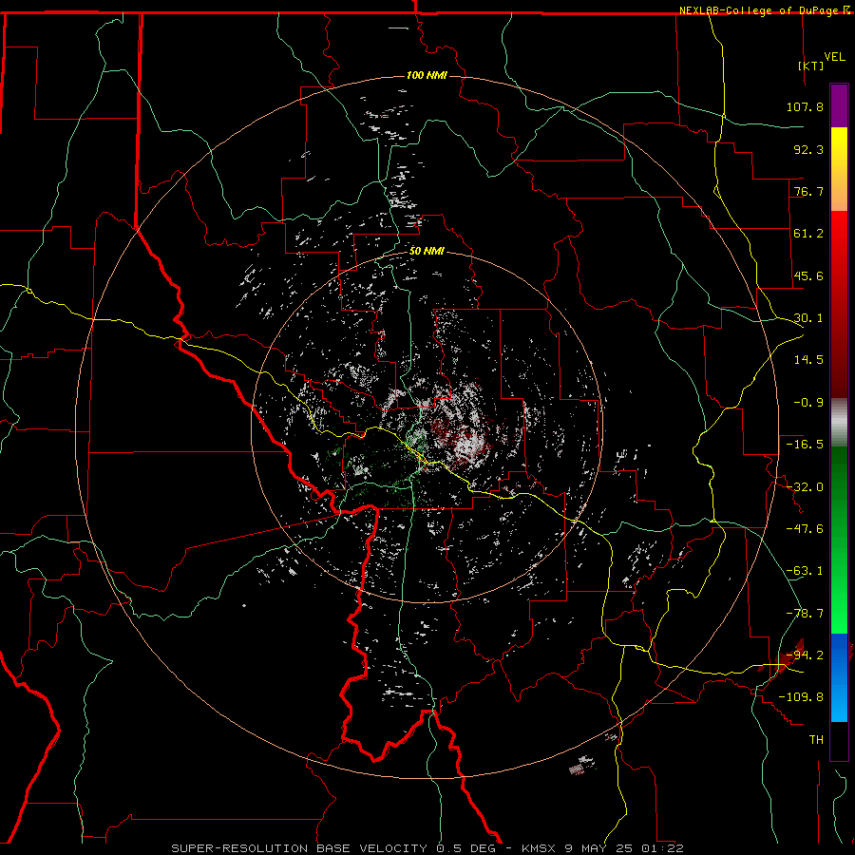Select the 61.2 scale value
Screen dimensions: 855x855
click(808, 234)
